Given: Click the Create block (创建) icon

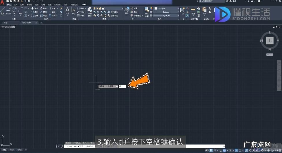Looking at the screenshot, I should tap(134, 8).
